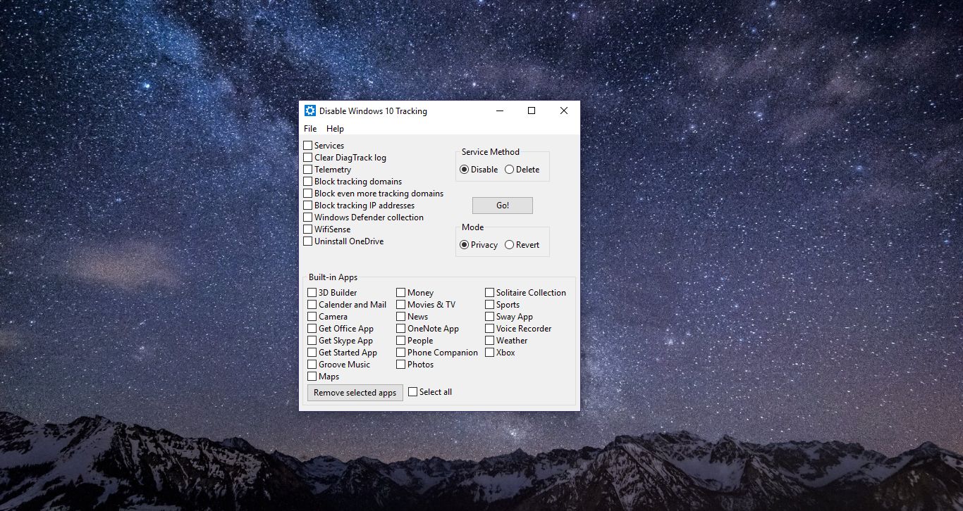Check Block even more tracking domains
963x511 pixels.
308,194
